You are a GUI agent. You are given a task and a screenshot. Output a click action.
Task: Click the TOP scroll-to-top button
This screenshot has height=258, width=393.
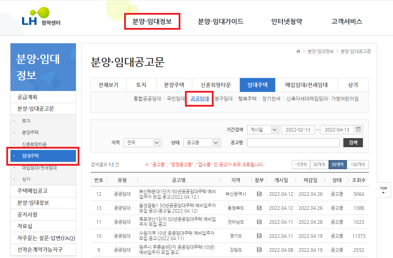384,190
